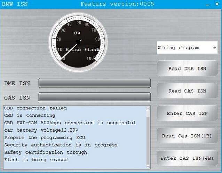Select the 'Safety certification through' log line
Screen dimensions: 222x173
[46, 152]
